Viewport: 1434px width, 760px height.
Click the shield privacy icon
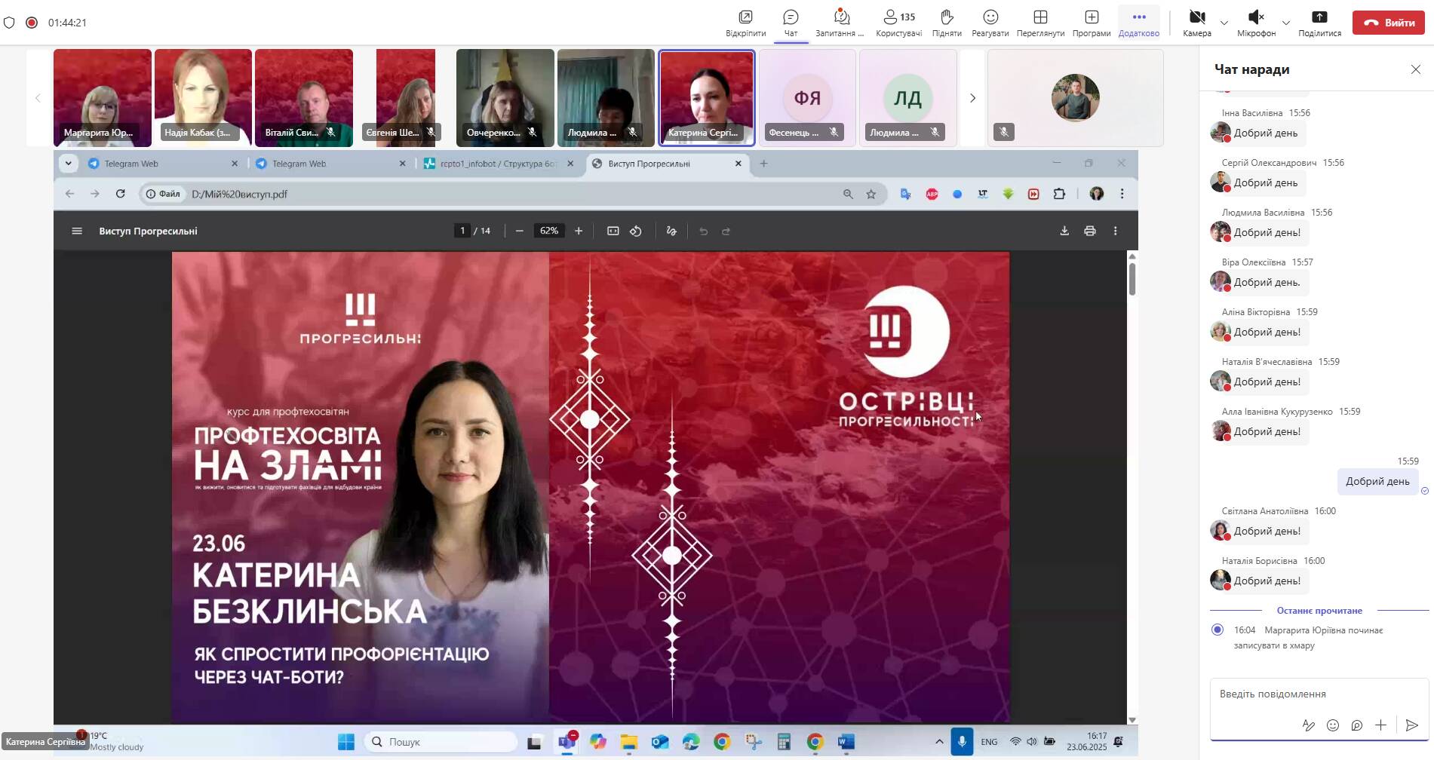(x=9, y=23)
